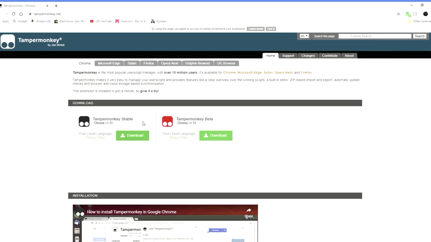Open the green shield extension icon
Screen dimensions: 431x242
point(408,14)
